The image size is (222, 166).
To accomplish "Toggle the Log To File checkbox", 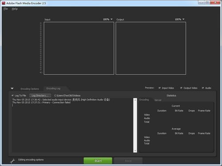I will (x=12, y=96).
